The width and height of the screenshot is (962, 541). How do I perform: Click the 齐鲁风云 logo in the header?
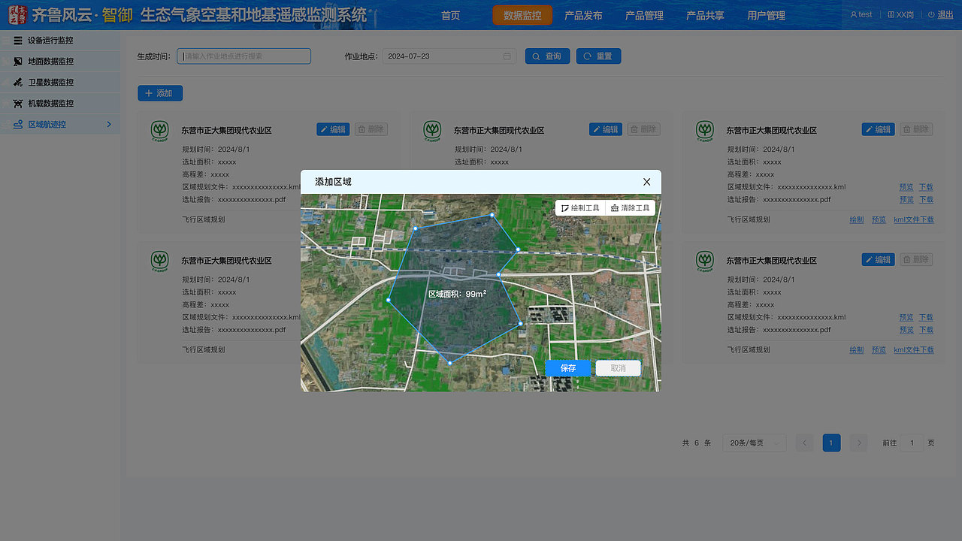pyautogui.click(x=17, y=15)
